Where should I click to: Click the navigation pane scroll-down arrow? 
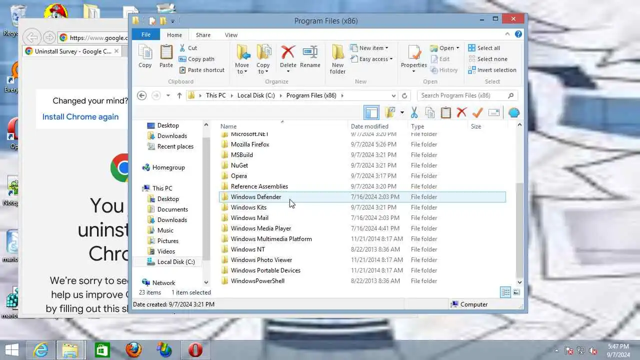206,282
